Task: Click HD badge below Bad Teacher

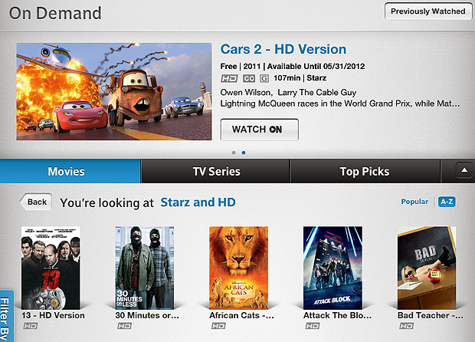Action: click(406, 326)
